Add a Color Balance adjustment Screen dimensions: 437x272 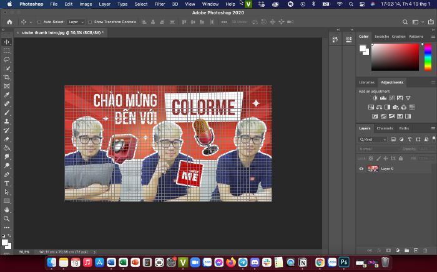379,107
